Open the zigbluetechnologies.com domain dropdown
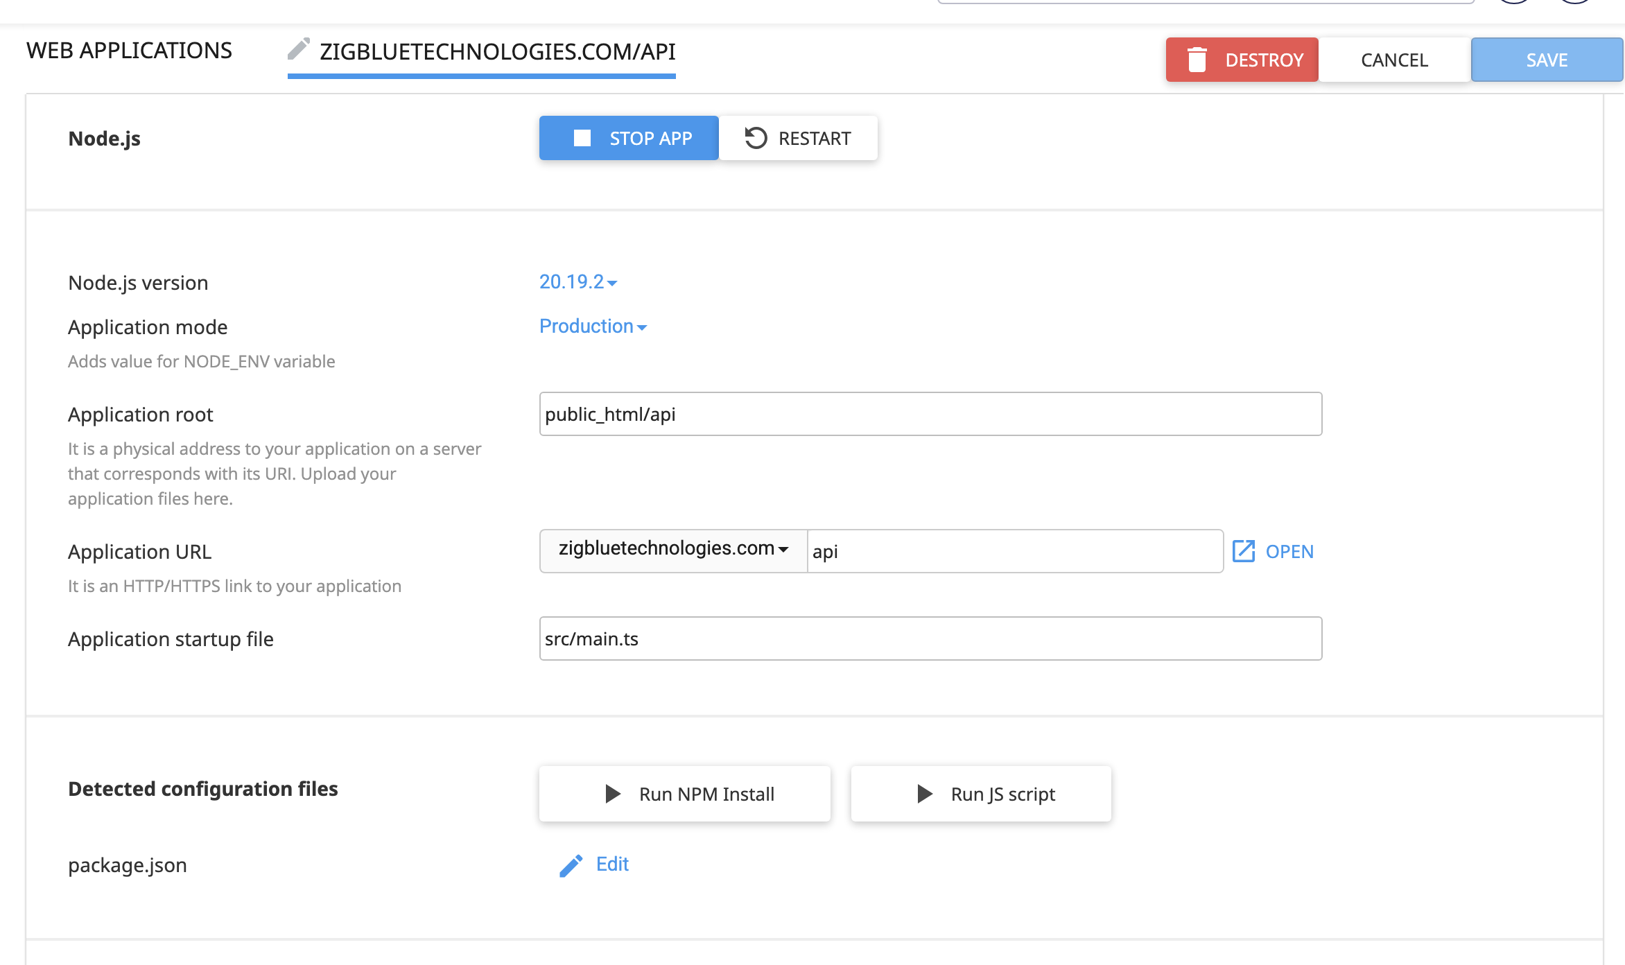 pyautogui.click(x=673, y=549)
